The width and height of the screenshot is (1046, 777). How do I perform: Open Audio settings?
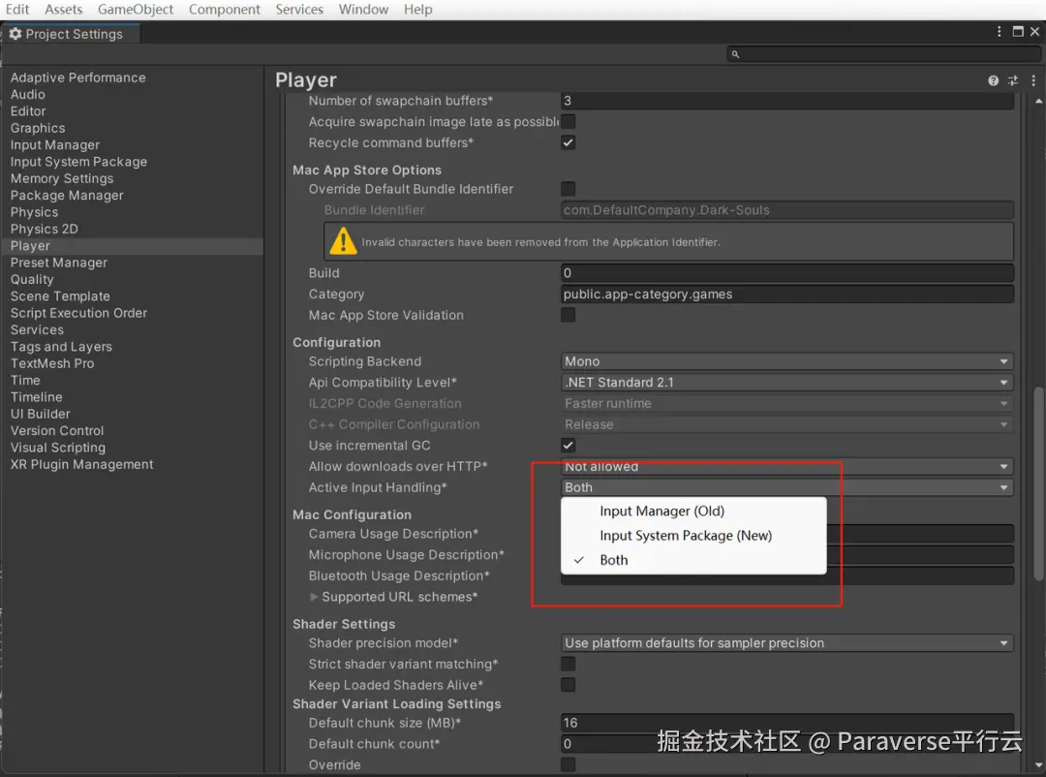coord(28,95)
